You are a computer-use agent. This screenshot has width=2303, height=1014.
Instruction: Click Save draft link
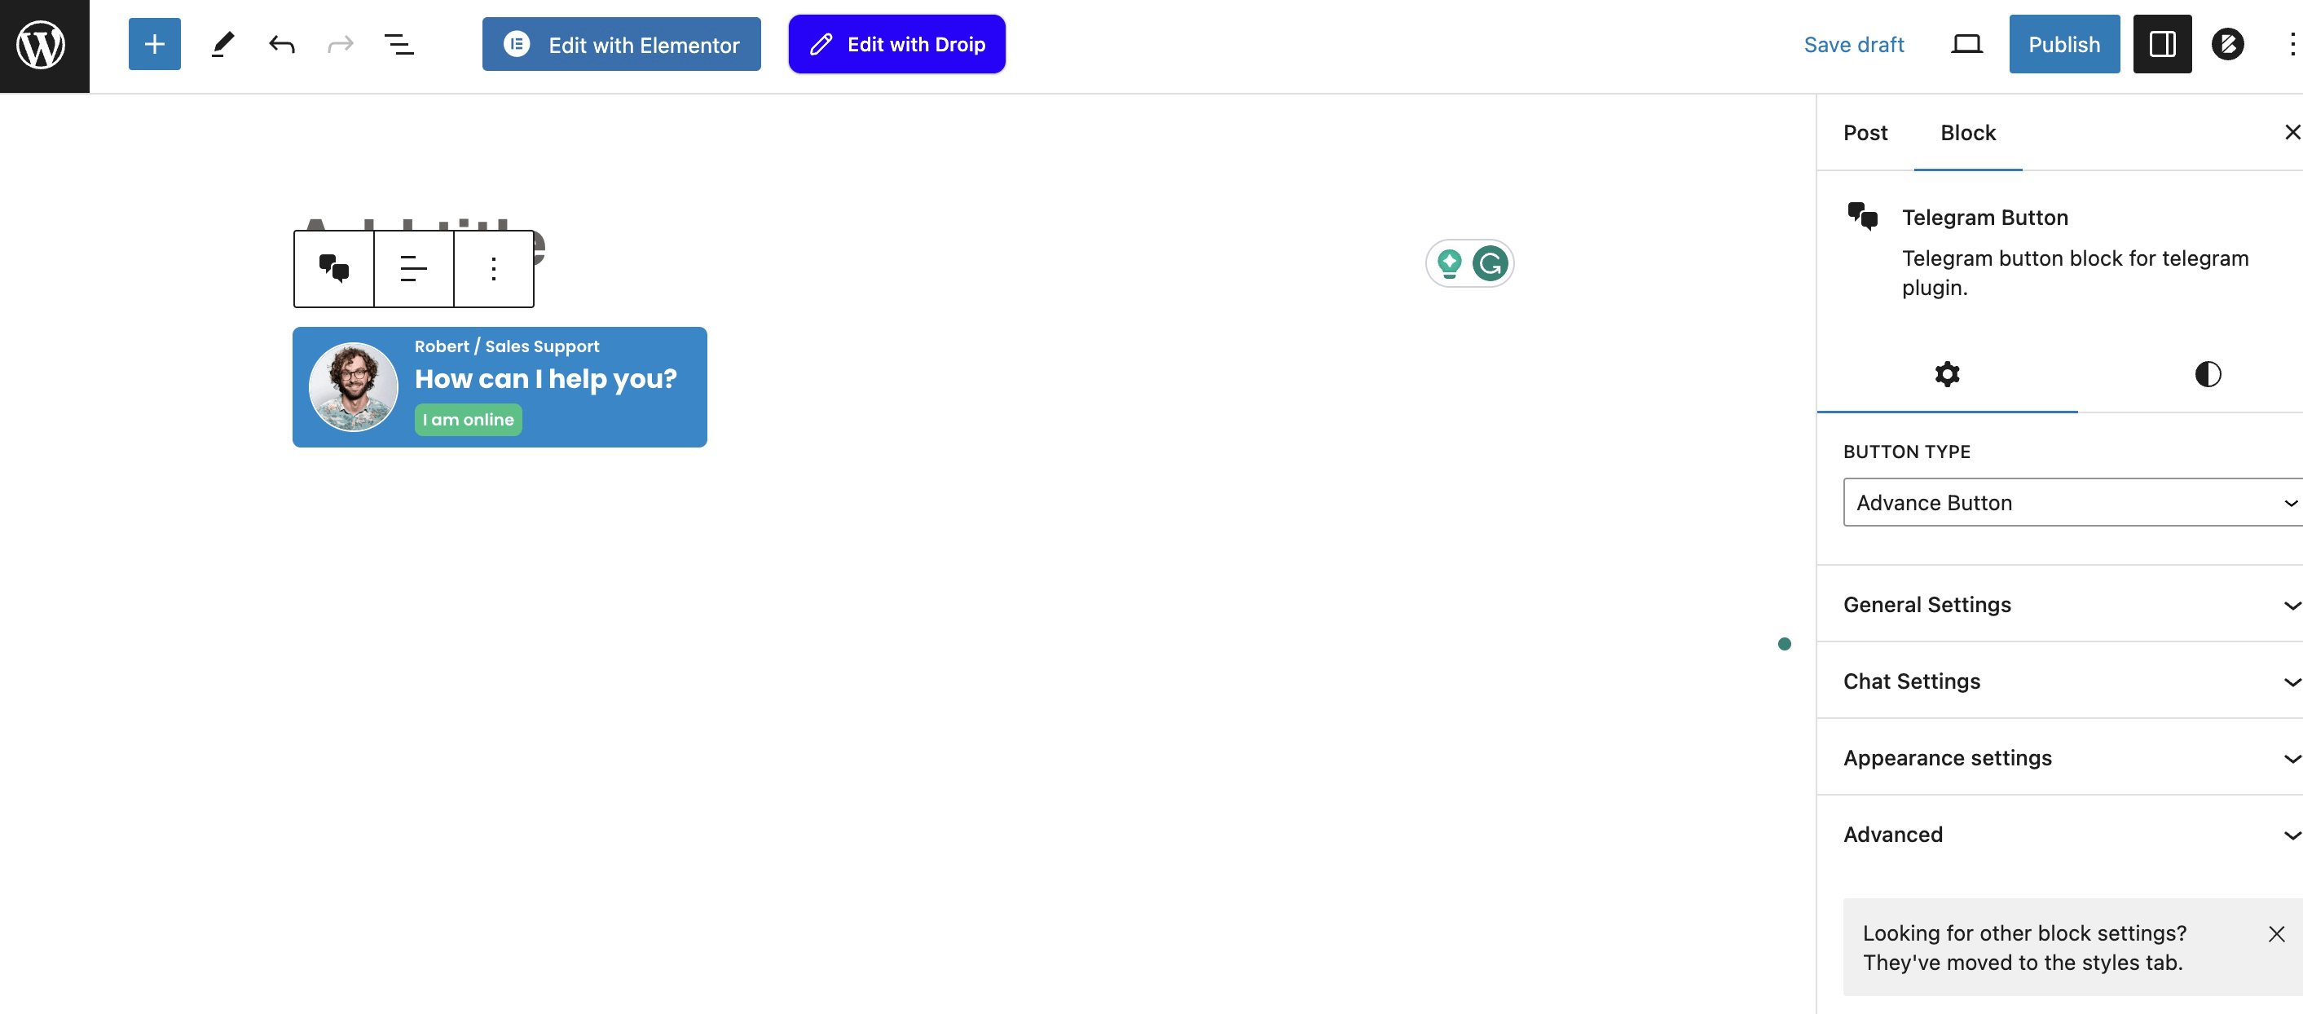point(1853,44)
